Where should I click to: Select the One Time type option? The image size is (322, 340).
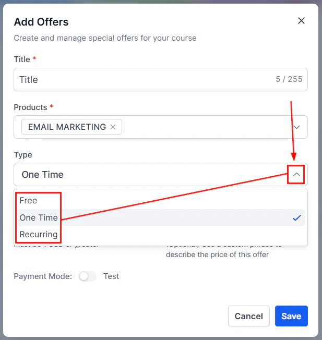click(x=161, y=217)
